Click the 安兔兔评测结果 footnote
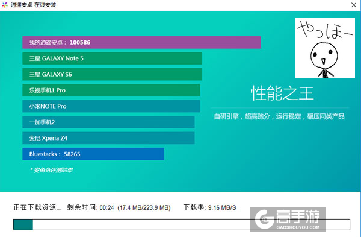 pyautogui.click(x=51, y=170)
